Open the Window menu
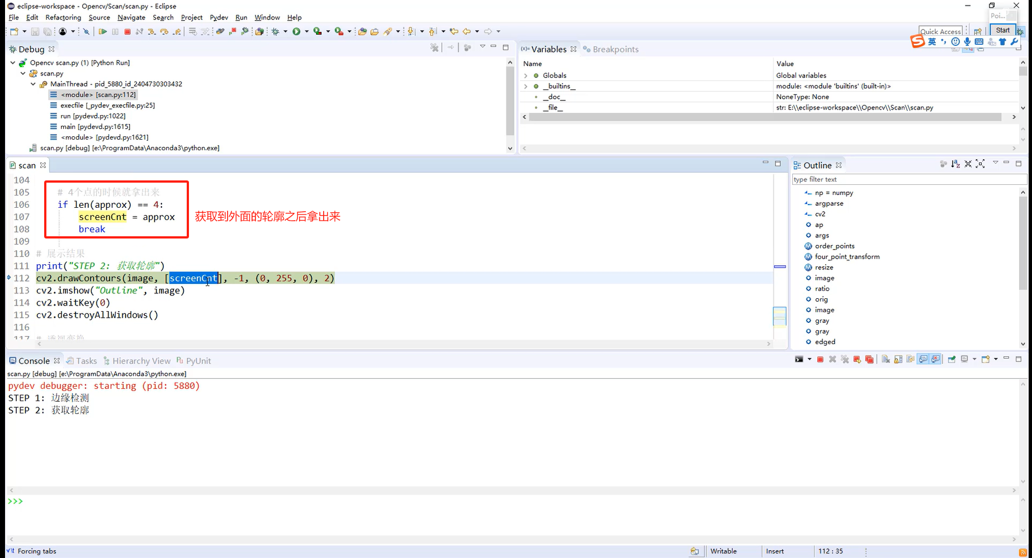Image resolution: width=1032 pixels, height=558 pixels. [267, 17]
